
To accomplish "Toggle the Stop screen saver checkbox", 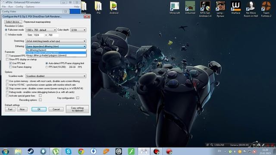I will [x=7, y=88].
